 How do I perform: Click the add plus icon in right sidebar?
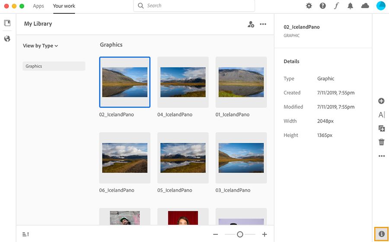click(x=381, y=101)
